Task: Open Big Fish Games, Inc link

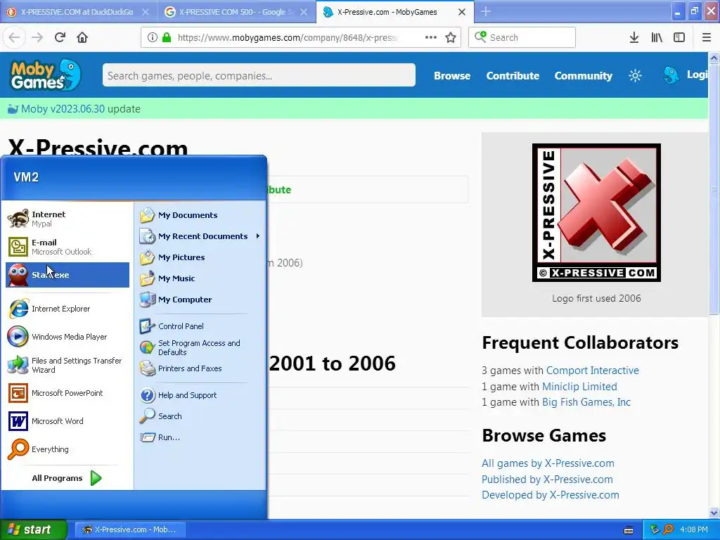Action: 586,402
